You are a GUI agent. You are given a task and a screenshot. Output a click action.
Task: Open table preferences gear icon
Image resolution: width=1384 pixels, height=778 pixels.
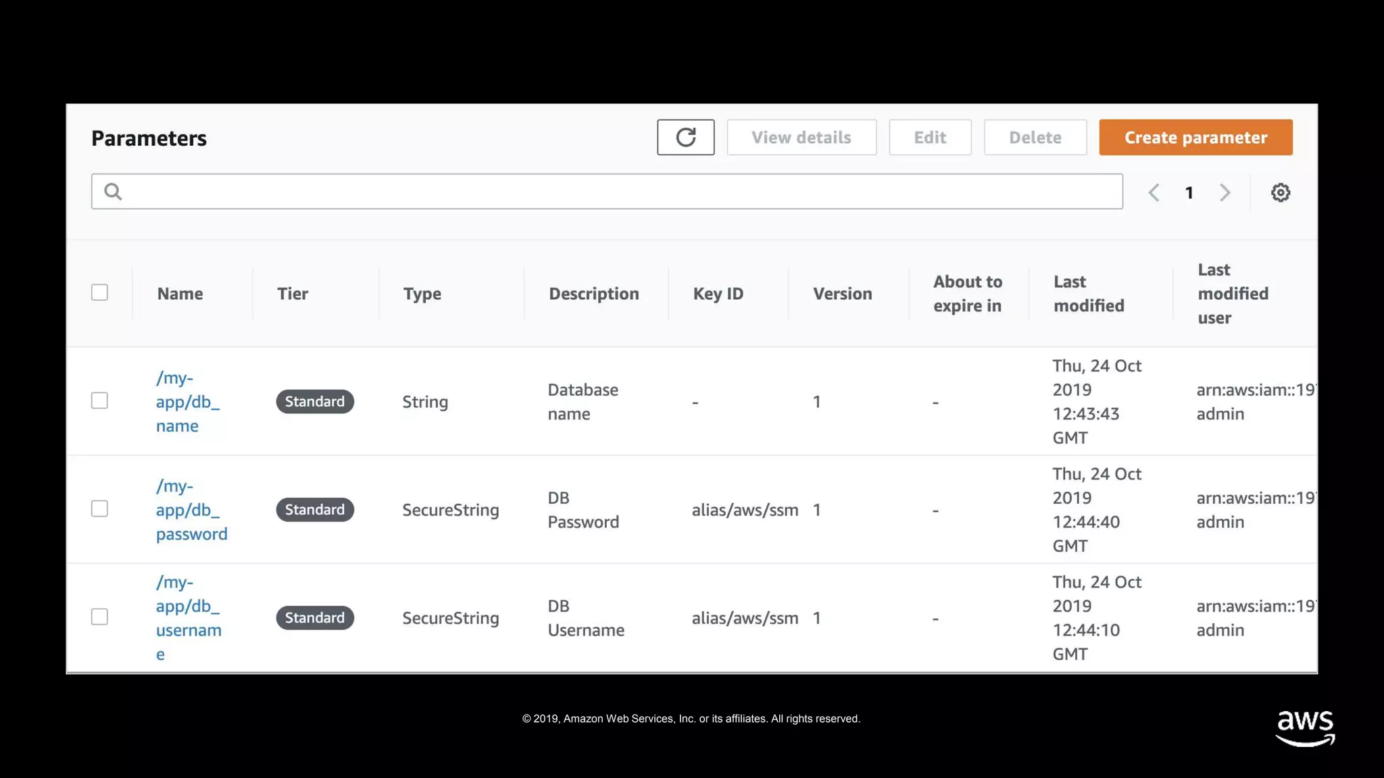1280,192
